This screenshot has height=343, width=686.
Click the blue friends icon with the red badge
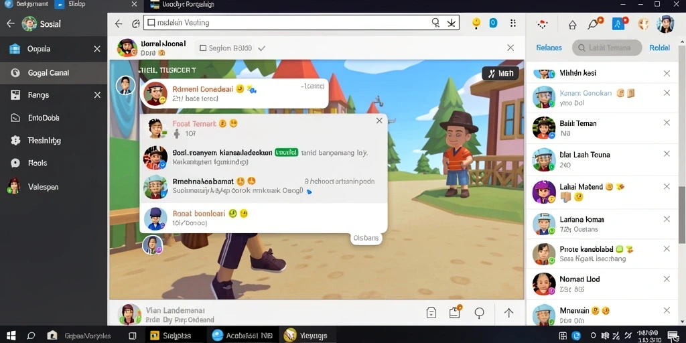click(620, 23)
